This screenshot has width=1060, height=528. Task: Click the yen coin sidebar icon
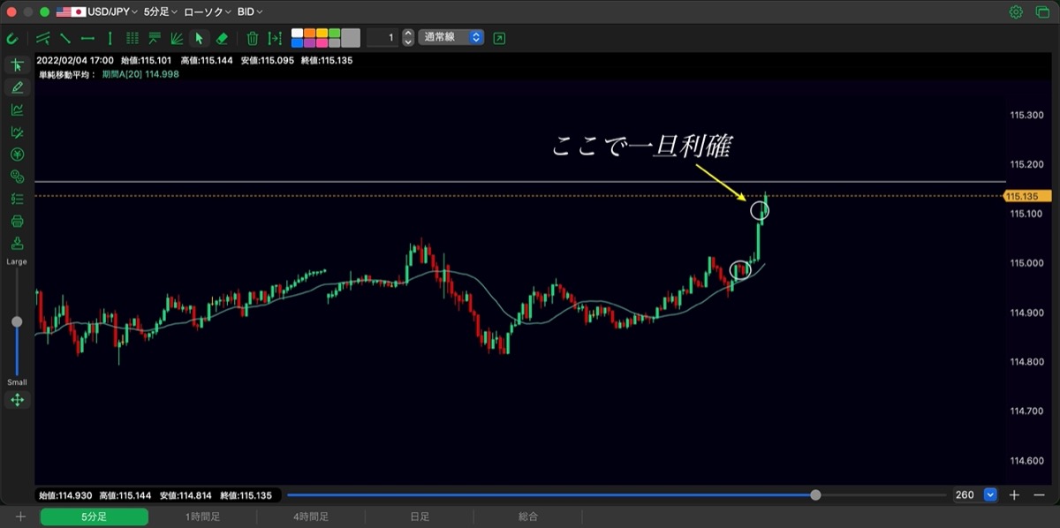[17, 155]
